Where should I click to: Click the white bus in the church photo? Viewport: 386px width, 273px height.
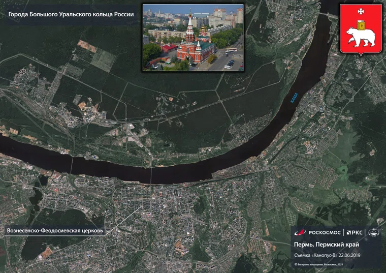click(231, 50)
